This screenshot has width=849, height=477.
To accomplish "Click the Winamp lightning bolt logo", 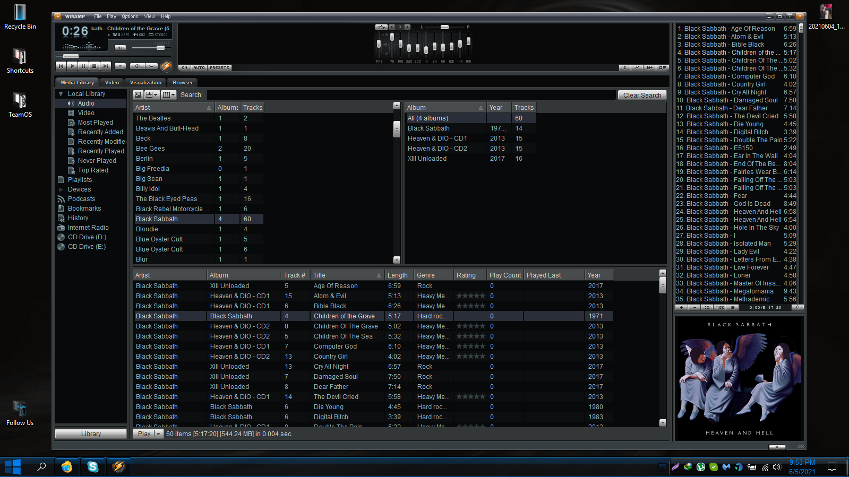I will coord(167,66).
